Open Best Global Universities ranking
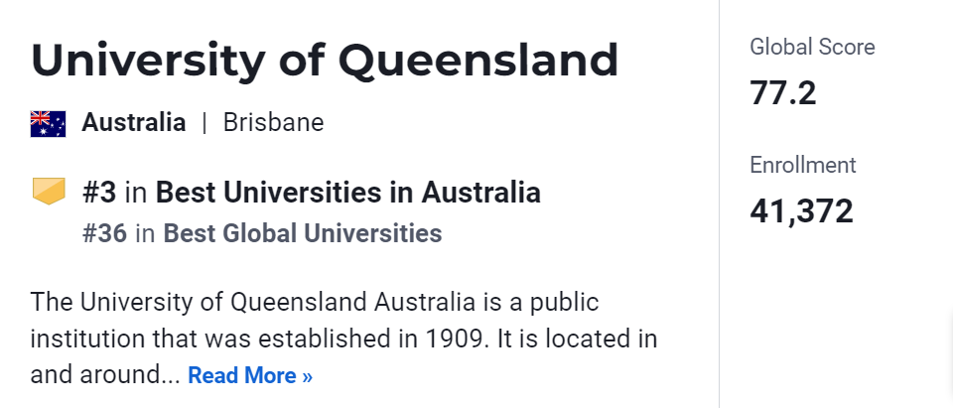This screenshot has width=953, height=408. coord(303,234)
